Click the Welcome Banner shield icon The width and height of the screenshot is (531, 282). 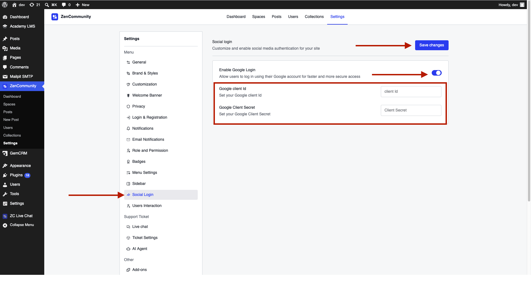(128, 95)
